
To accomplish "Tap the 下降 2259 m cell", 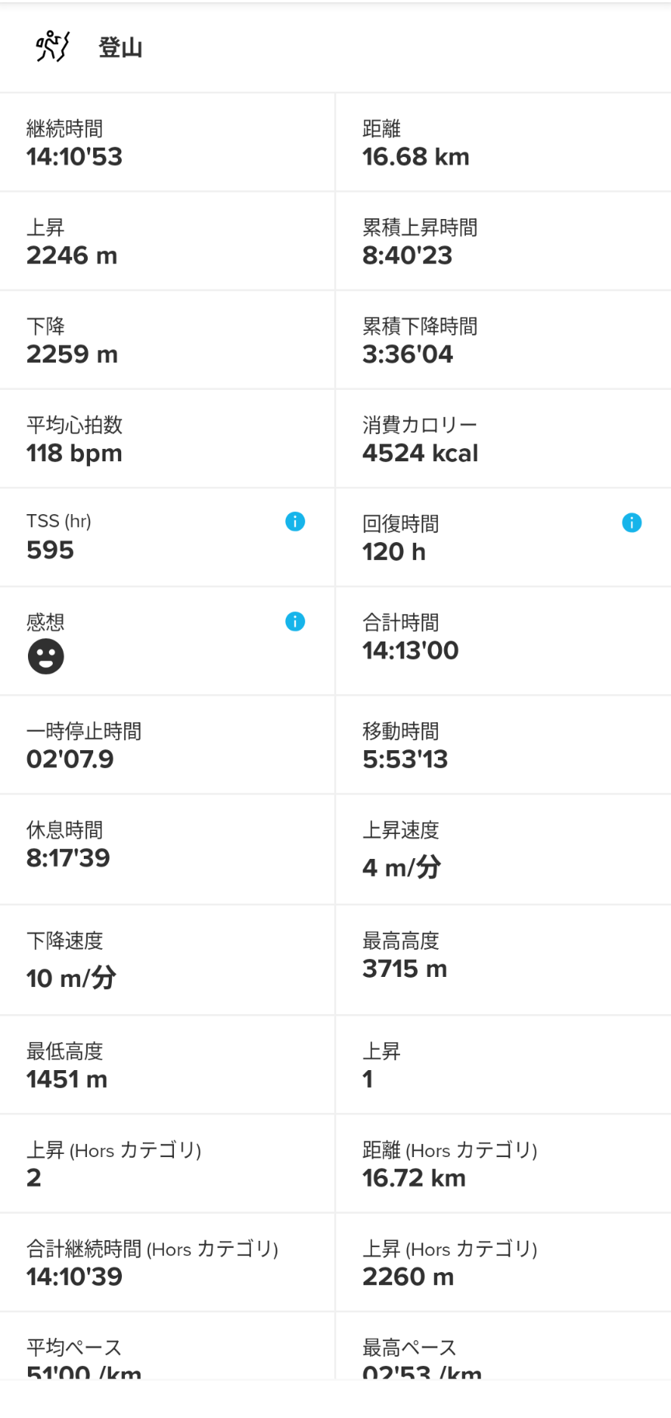I will tap(167, 340).
